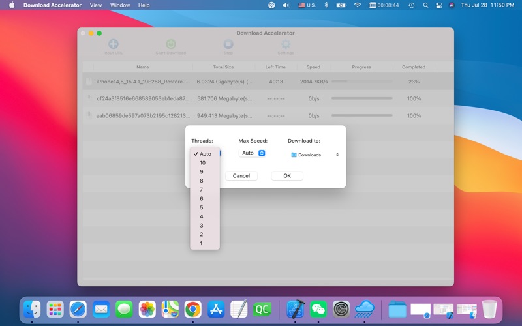Click the 581.706 Megabyte(s) size cell
Viewport: 522px width, 326px height.
coord(224,99)
